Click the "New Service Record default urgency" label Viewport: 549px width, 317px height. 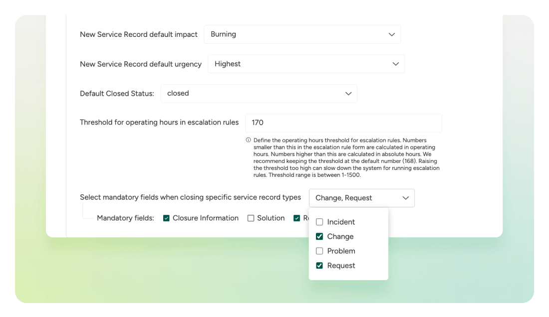140,64
